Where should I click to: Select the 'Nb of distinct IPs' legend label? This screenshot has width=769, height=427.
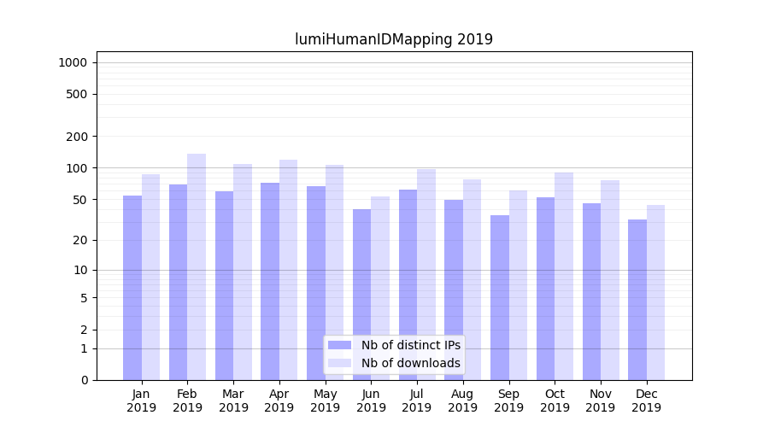[x=410, y=345]
